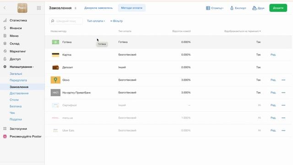Sort by Назва методу column
Viewport: 293px width, 165px height.
pos(59,31)
